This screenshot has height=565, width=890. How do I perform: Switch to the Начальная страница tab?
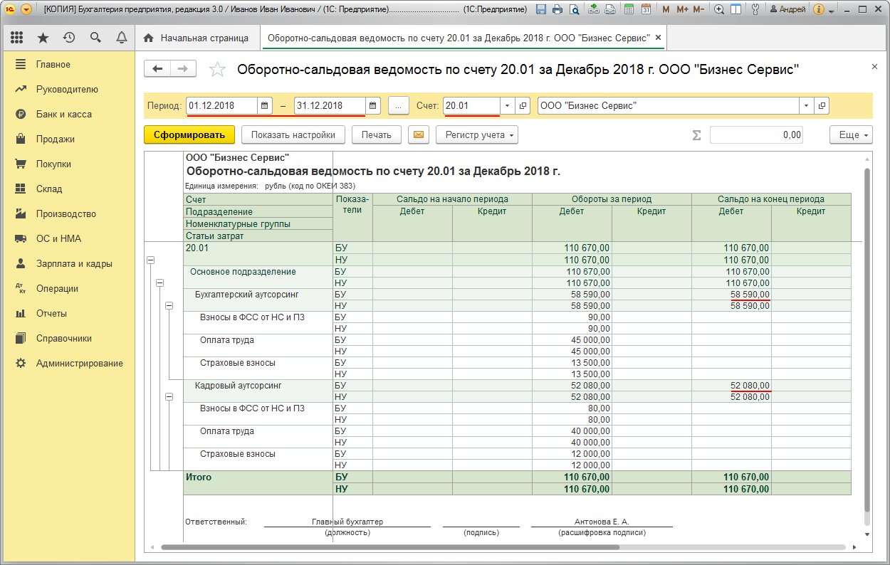click(x=197, y=38)
